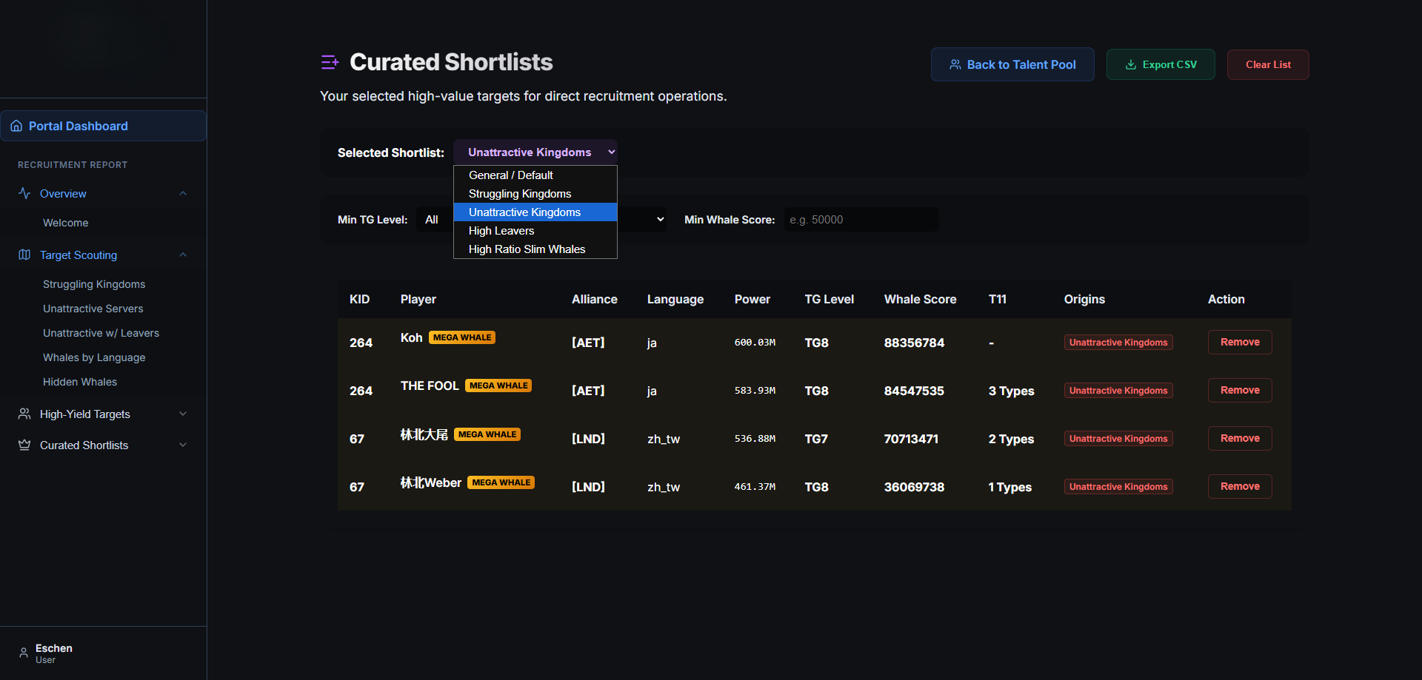1422x680 pixels.
Task: Click the Curated Shortlists crown icon
Action: (x=24, y=445)
